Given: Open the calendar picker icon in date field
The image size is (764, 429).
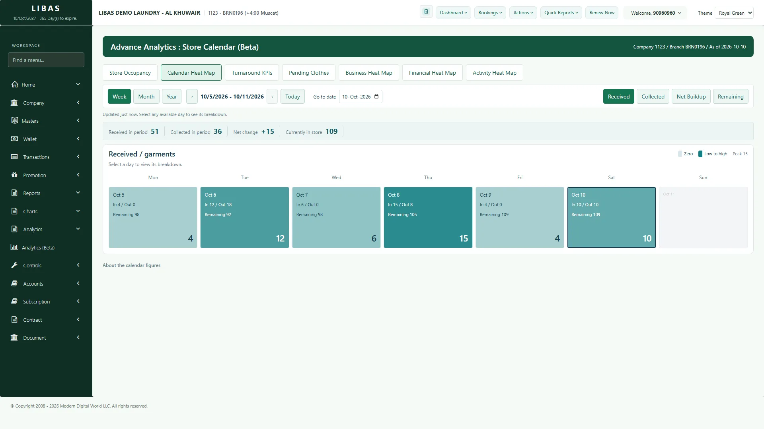Looking at the screenshot, I should [376, 97].
